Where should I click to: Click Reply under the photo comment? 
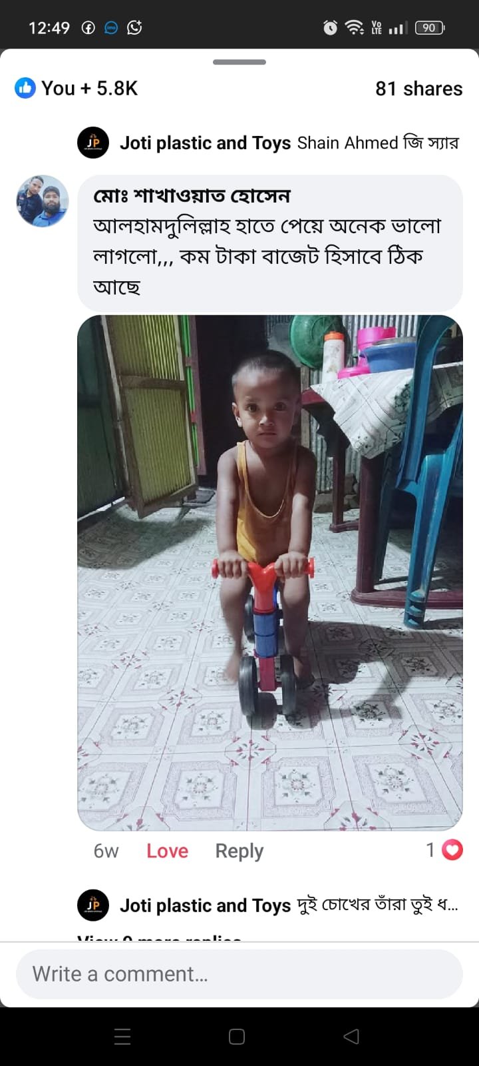pyautogui.click(x=239, y=851)
